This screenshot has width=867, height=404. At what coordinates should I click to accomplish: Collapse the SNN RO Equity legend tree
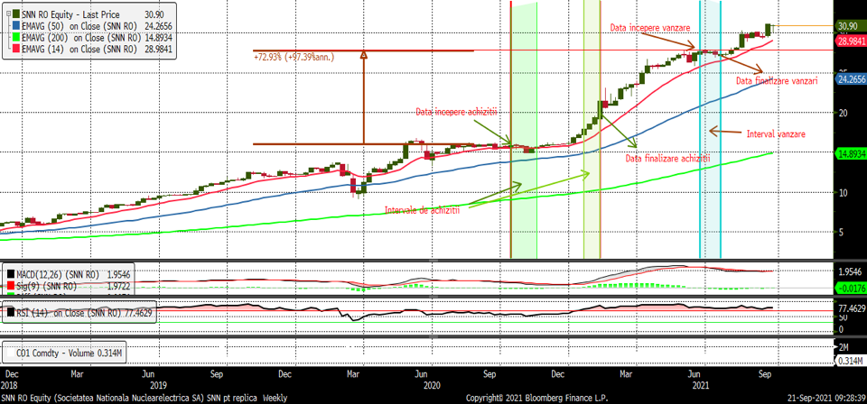[x=6, y=14]
